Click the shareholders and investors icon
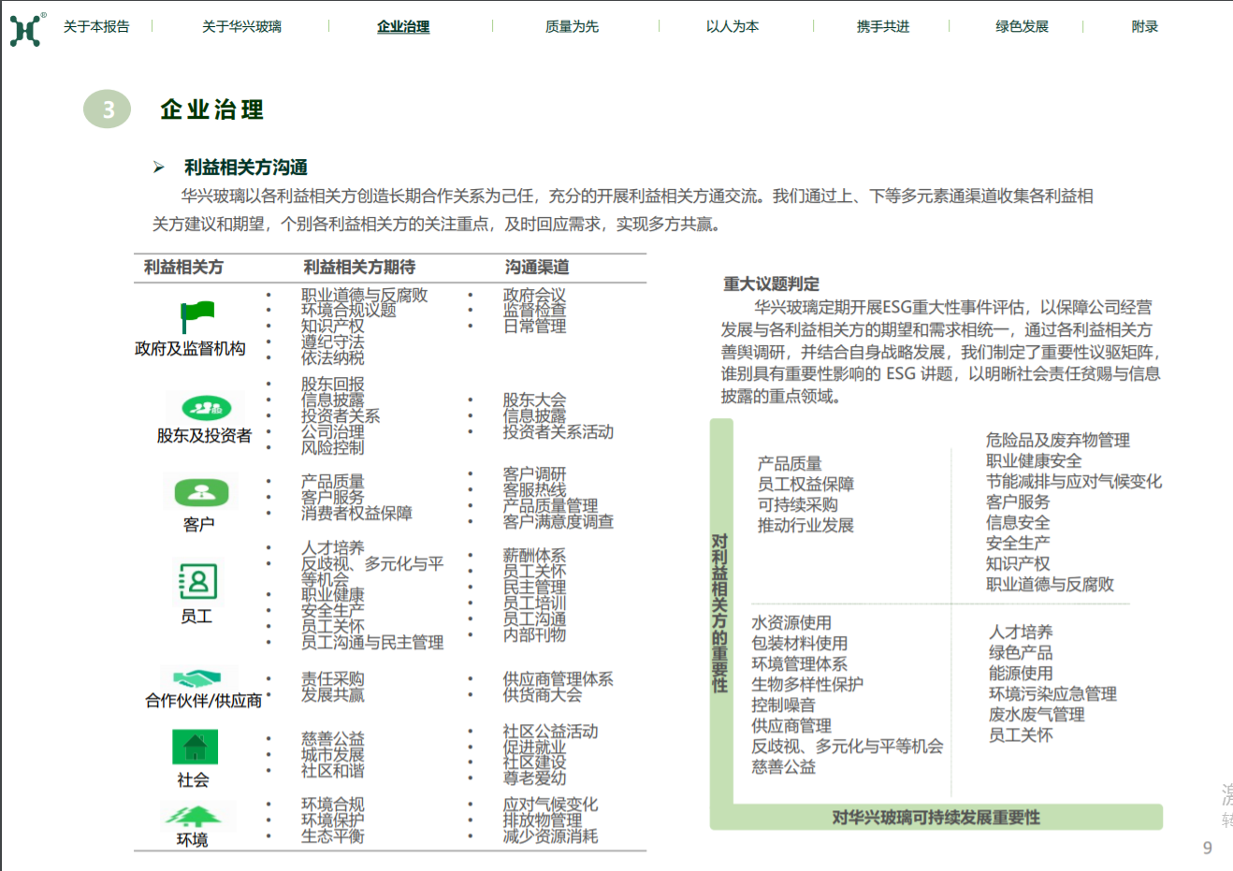Image resolution: width=1233 pixels, height=871 pixels. (206, 407)
